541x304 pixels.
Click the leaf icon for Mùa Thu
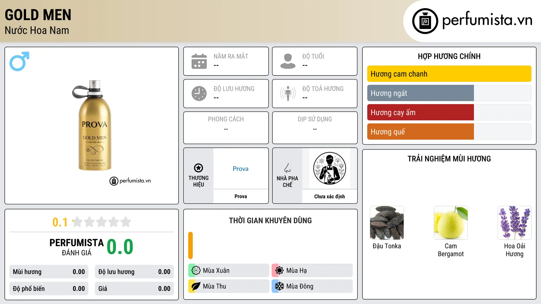click(x=196, y=286)
